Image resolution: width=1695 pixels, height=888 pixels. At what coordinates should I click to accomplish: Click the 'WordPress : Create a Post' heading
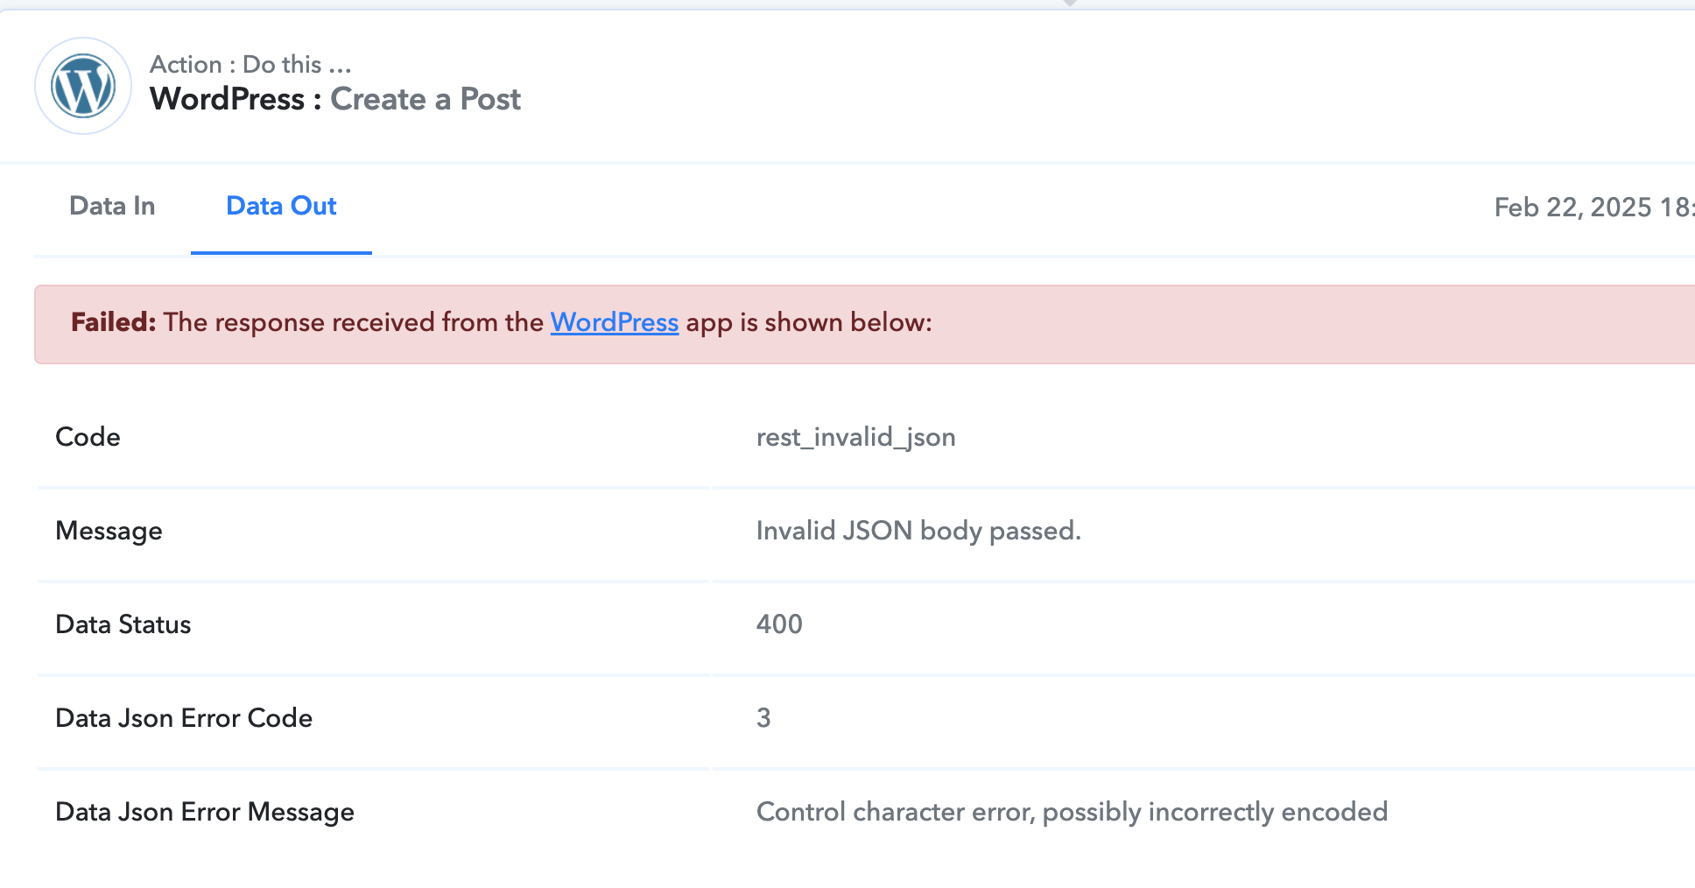point(334,99)
